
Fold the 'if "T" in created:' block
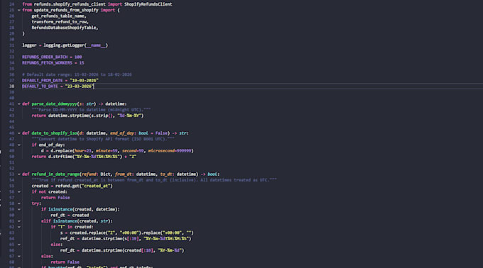coord(18,227)
